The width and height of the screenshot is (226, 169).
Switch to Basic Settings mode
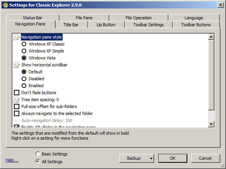pyautogui.click(x=38, y=154)
